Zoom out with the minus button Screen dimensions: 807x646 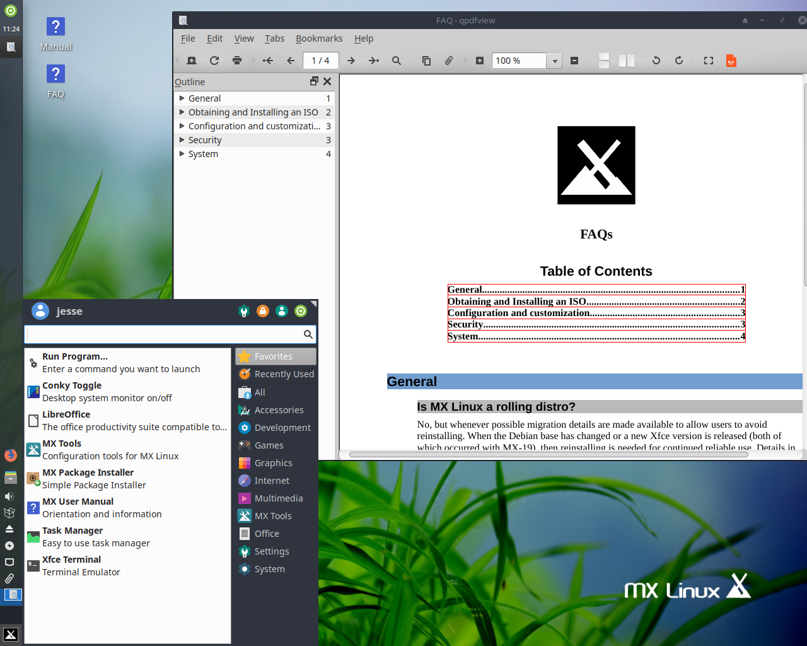[x=574, y=61]
